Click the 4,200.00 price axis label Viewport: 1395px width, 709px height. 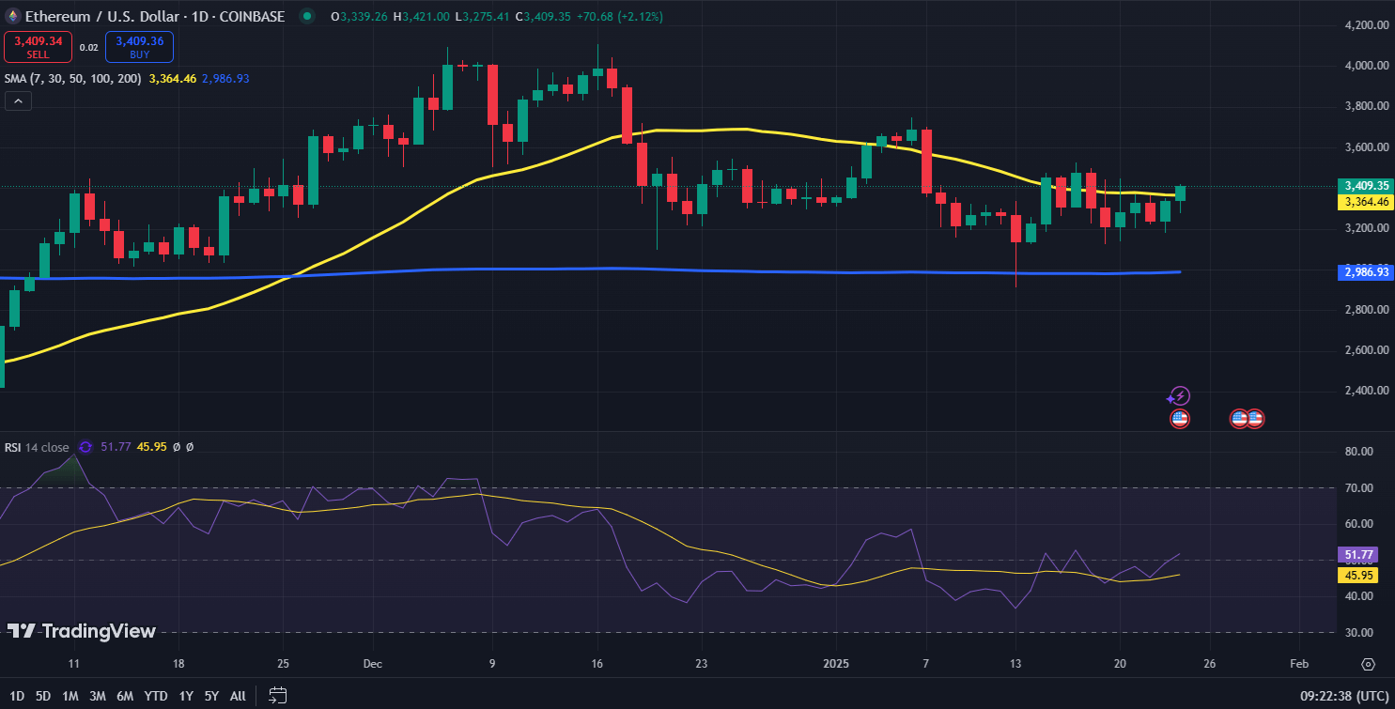[x=1366, y=24]
